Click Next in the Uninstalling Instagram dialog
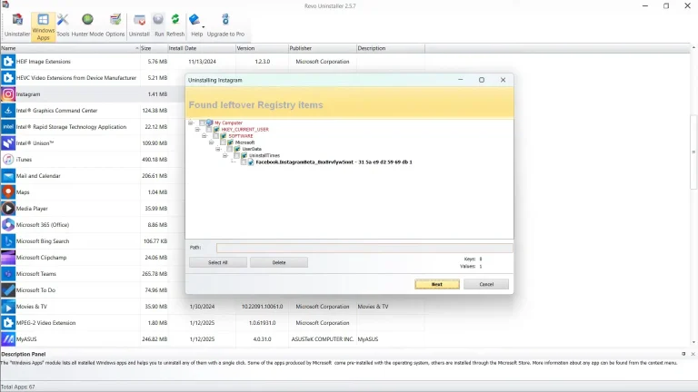The height and width of the screenshot is (392, 698). coord(436,284)
